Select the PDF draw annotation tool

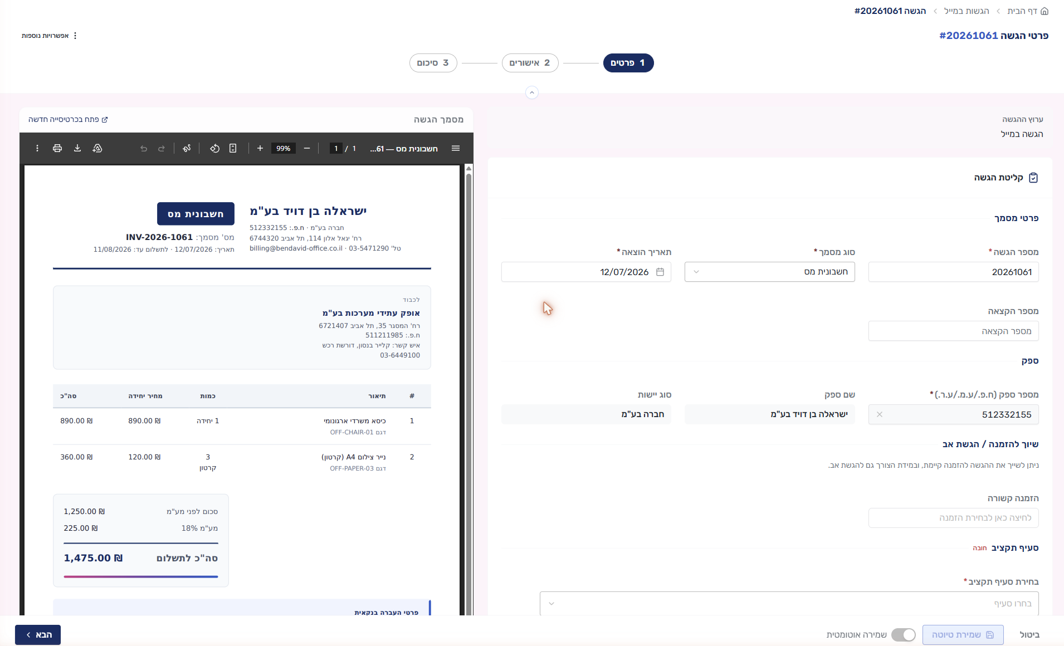coord(187,148)
